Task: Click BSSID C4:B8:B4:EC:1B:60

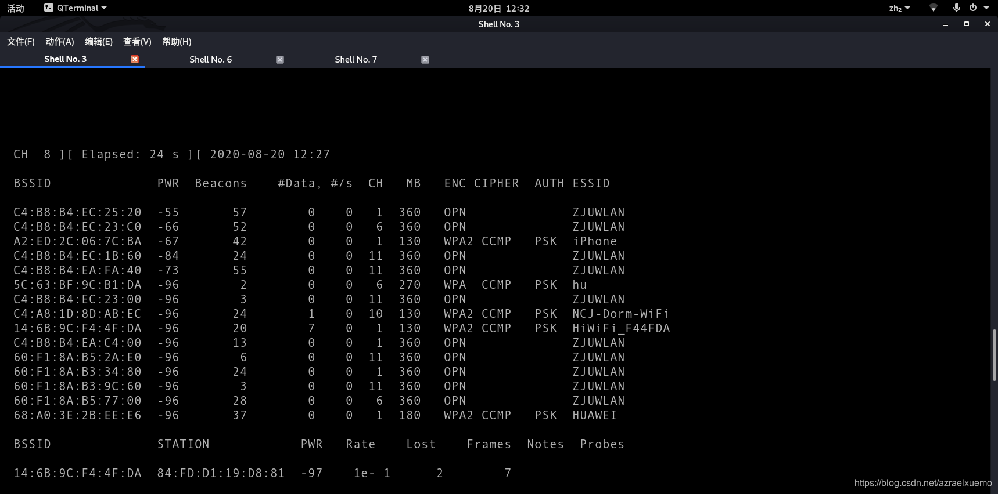Action: [77, 256]
